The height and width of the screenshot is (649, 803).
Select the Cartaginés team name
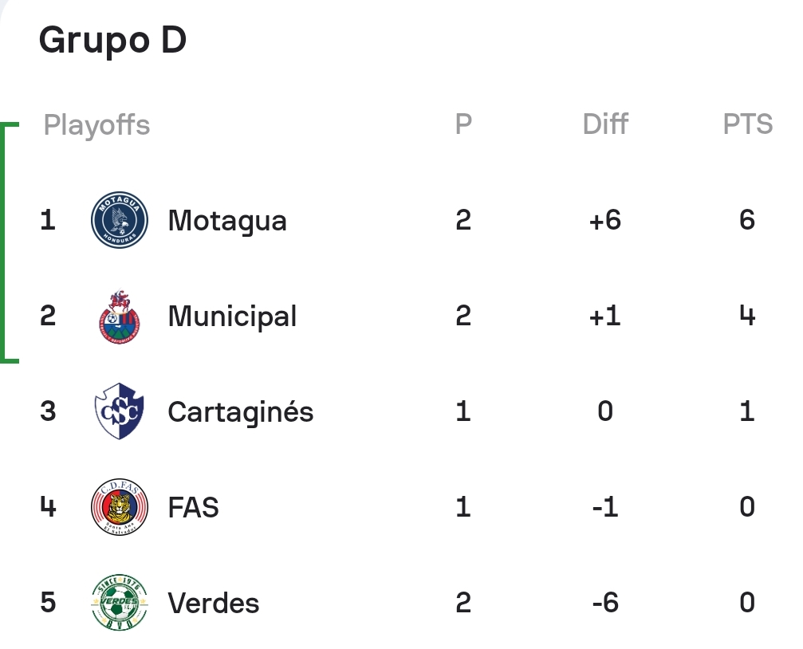pyautogui.click(x=240, y=412)
